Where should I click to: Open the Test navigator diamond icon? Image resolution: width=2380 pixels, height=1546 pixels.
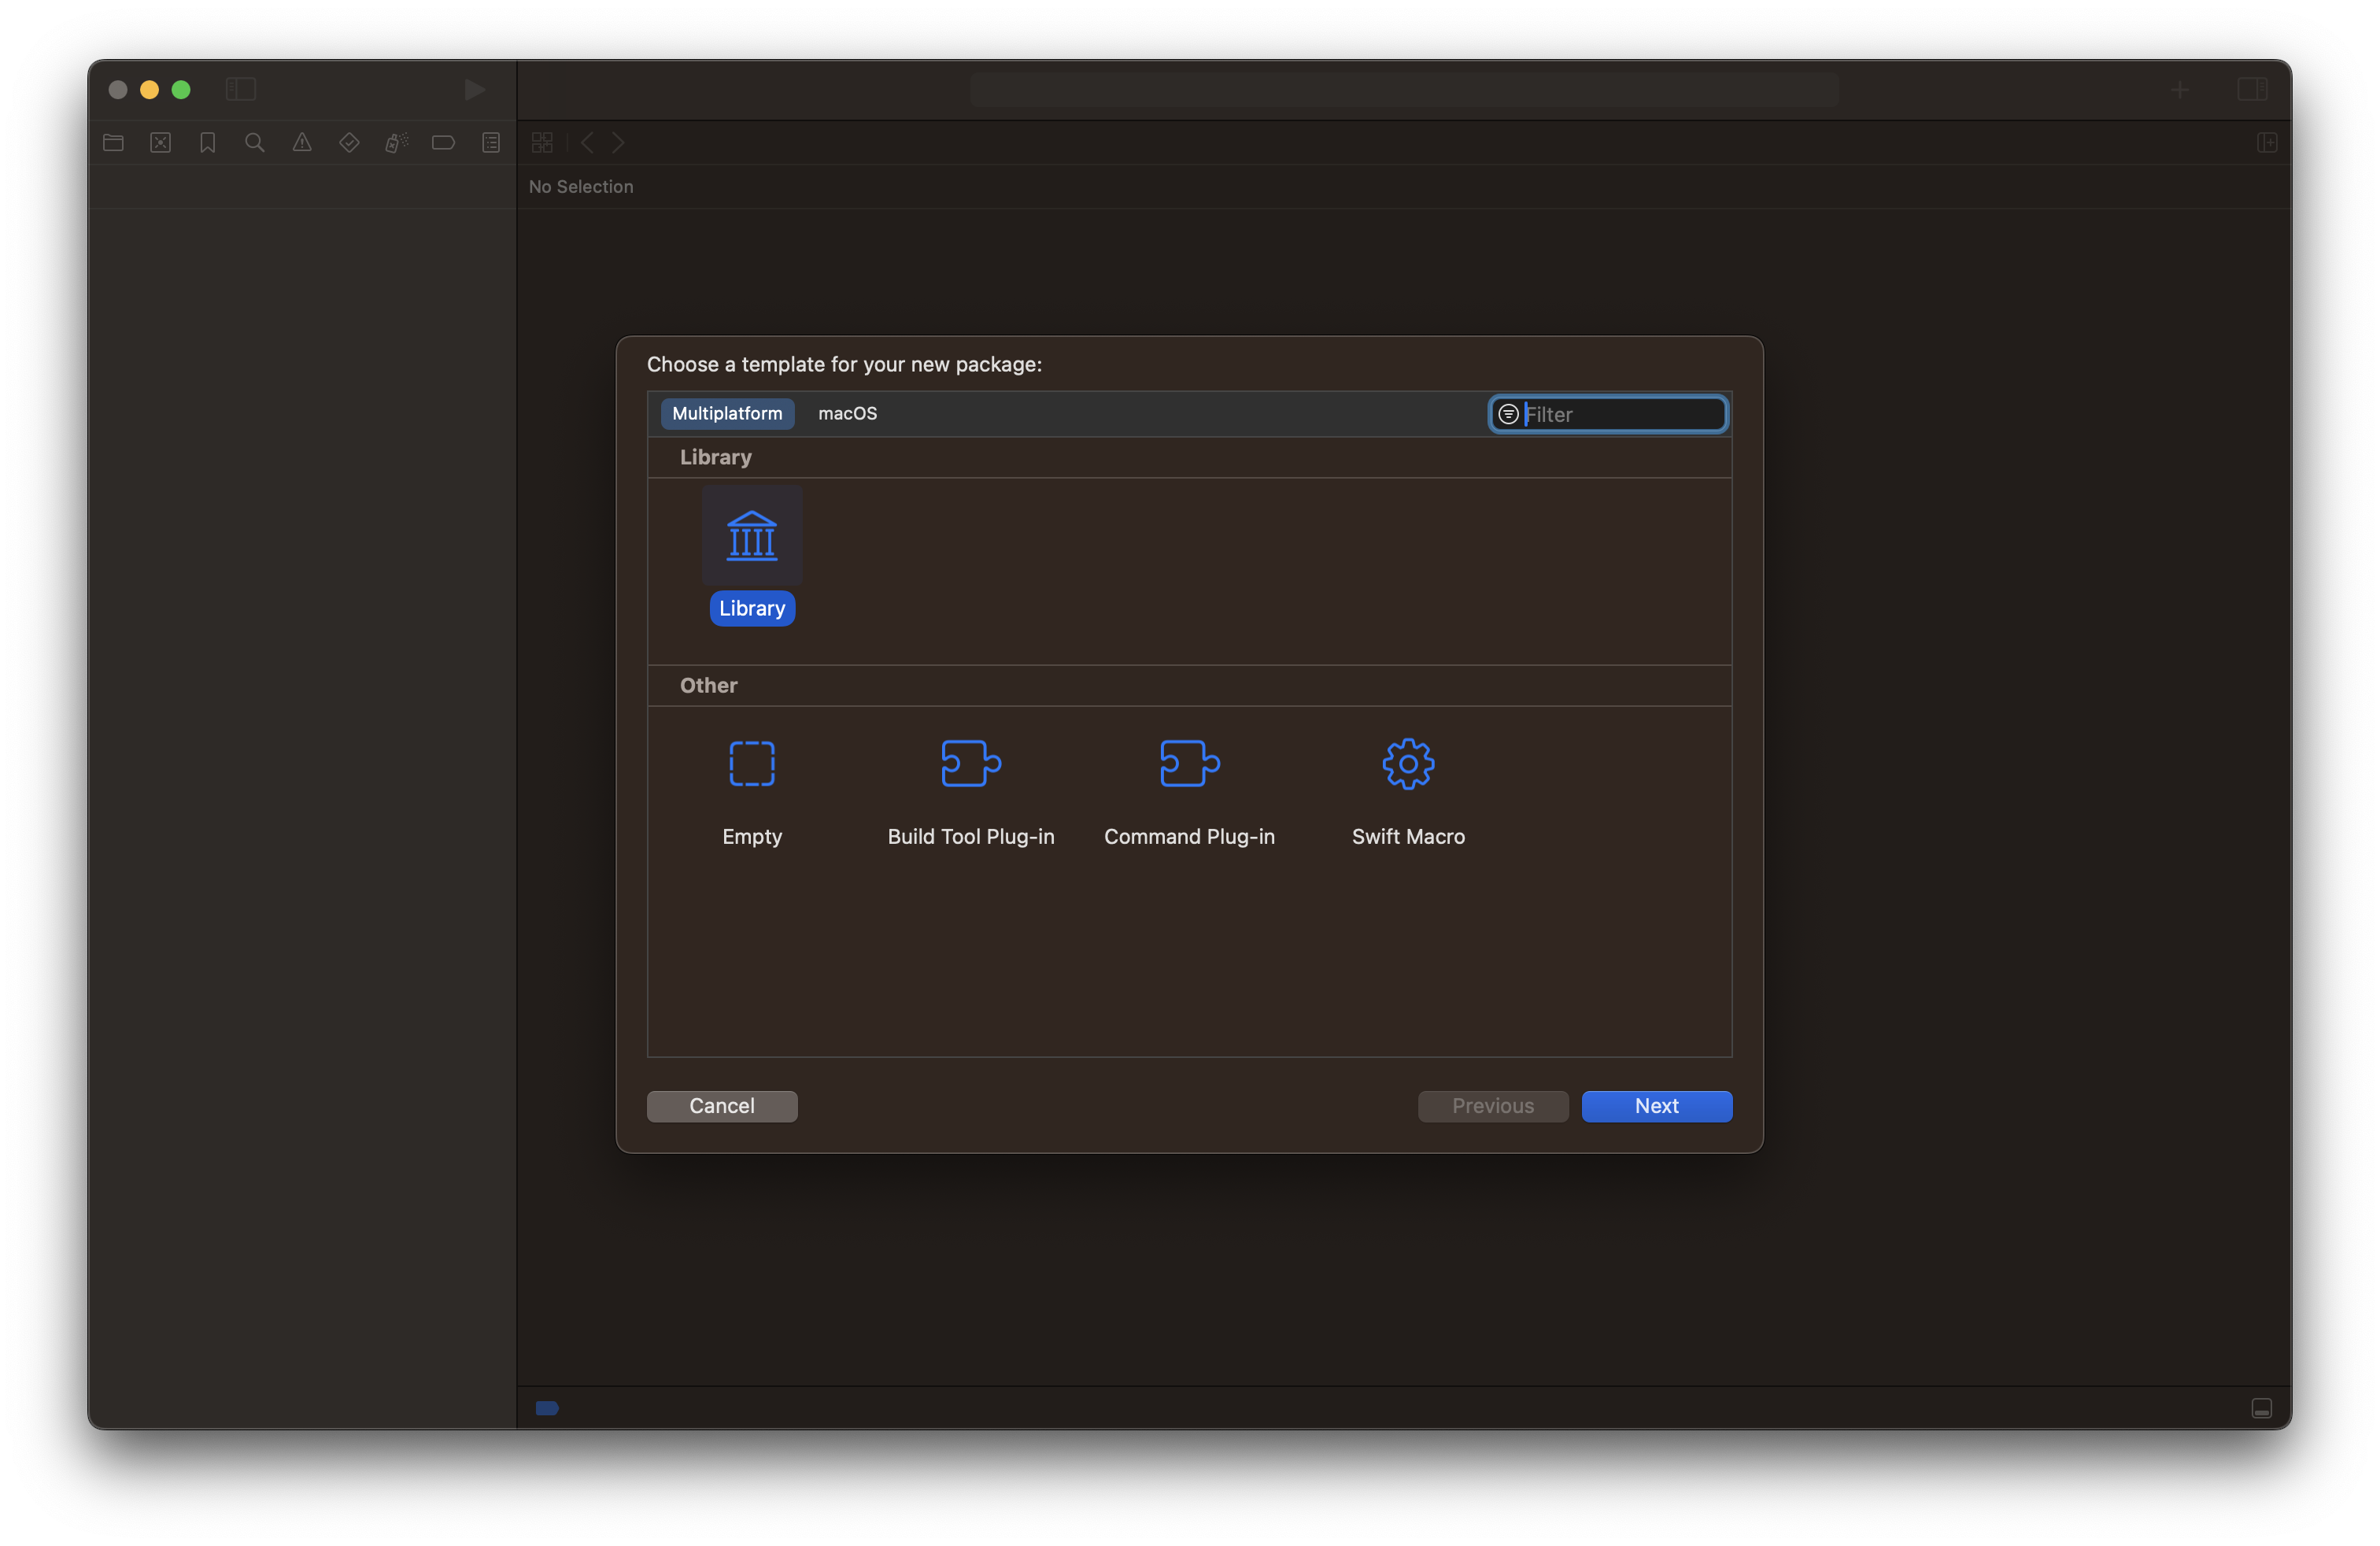point(349,143)
